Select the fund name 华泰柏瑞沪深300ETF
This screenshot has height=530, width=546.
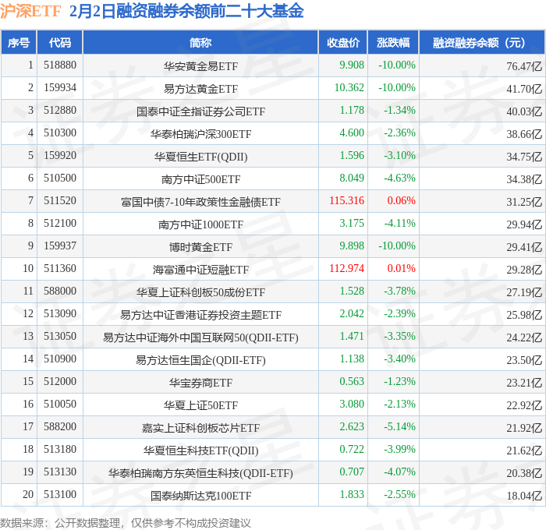(x=200, y=134)
